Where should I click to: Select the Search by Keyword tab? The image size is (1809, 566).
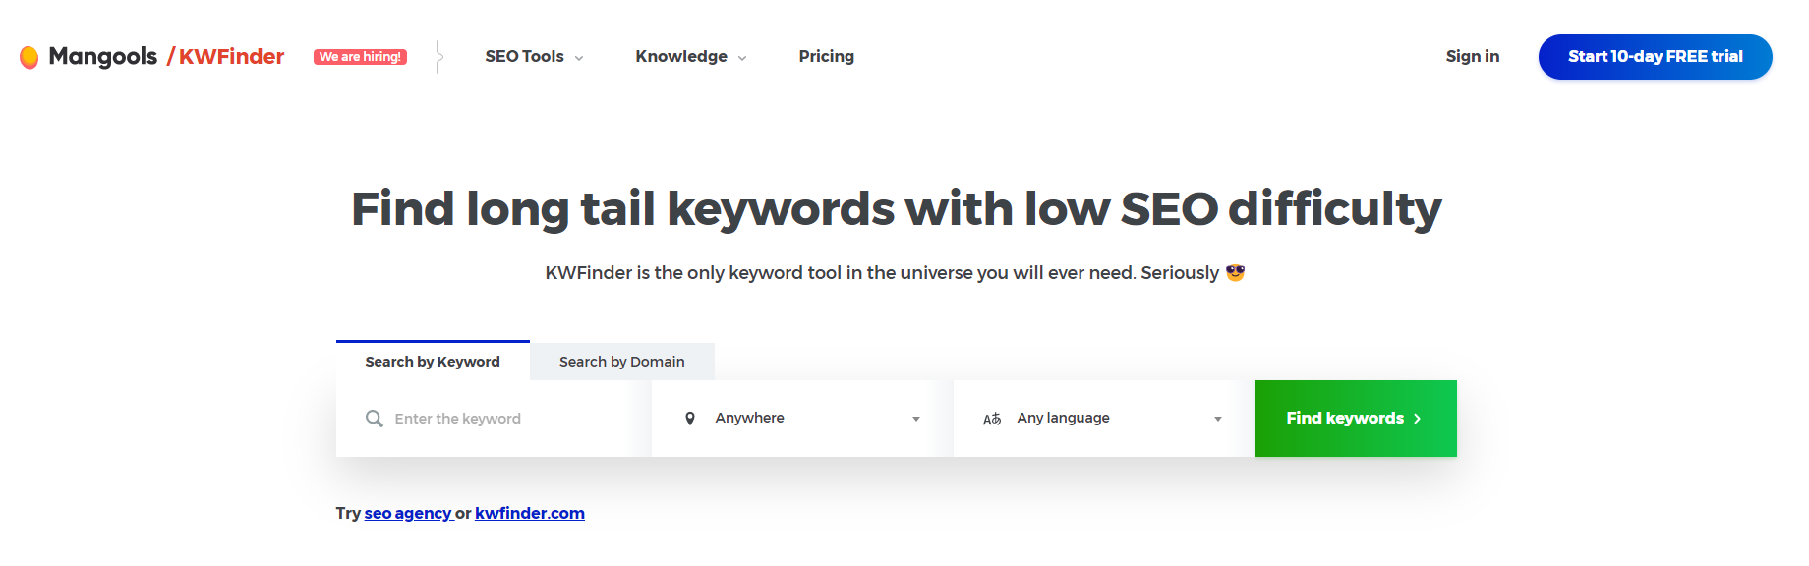433,362
